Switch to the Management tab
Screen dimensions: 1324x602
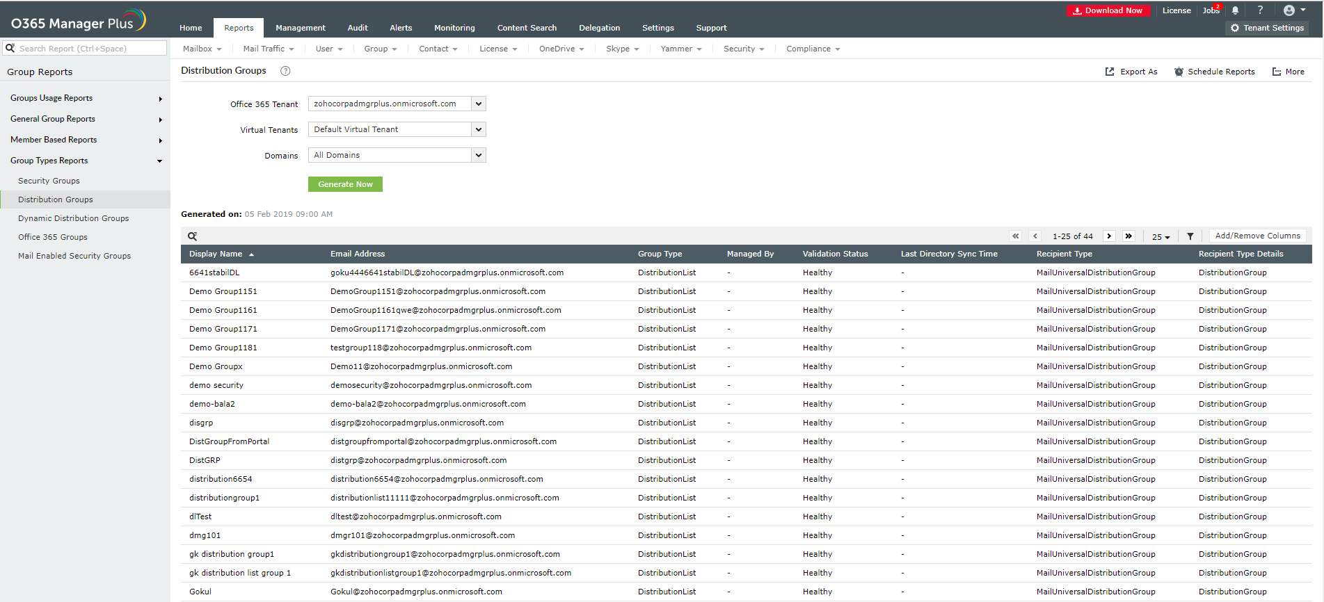[x=300, y=28]
